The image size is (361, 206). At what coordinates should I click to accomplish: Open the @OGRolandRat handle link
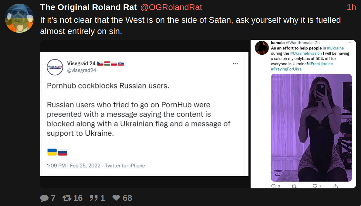pos(171,7)
